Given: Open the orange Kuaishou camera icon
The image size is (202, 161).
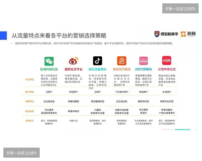Looking at the screenshot, I should 122,61.
